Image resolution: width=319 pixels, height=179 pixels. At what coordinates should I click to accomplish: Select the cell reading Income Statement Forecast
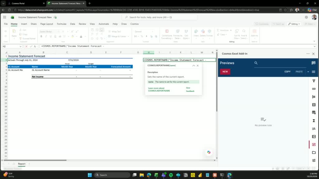point(27,56)
